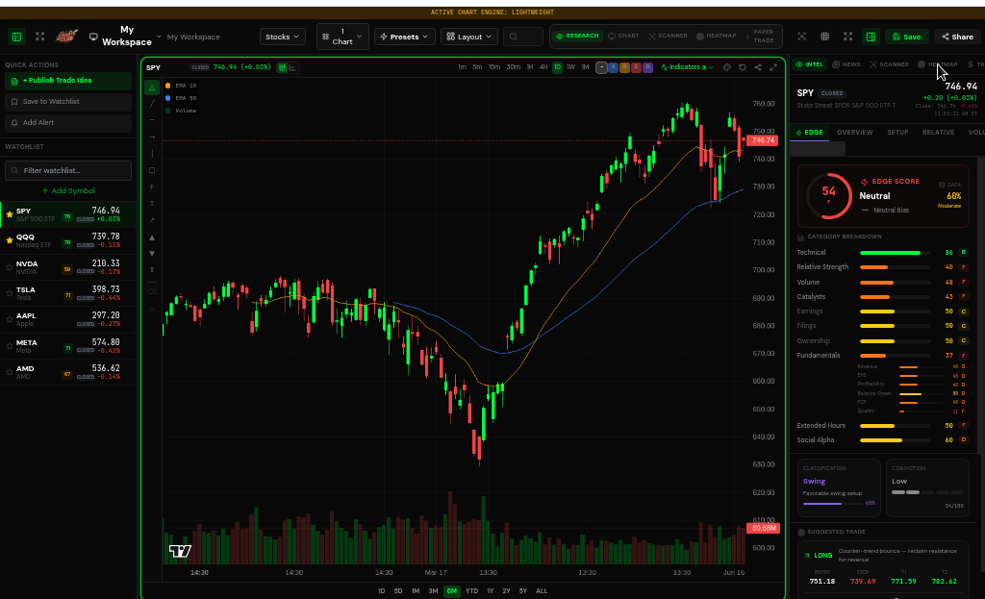
Task: Open the AMD watchlist row
Action: point(68,372)
